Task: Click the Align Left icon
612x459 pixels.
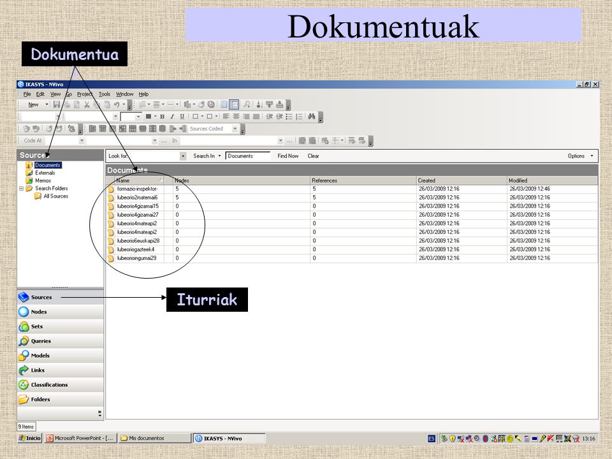Action: pos(226,116)
